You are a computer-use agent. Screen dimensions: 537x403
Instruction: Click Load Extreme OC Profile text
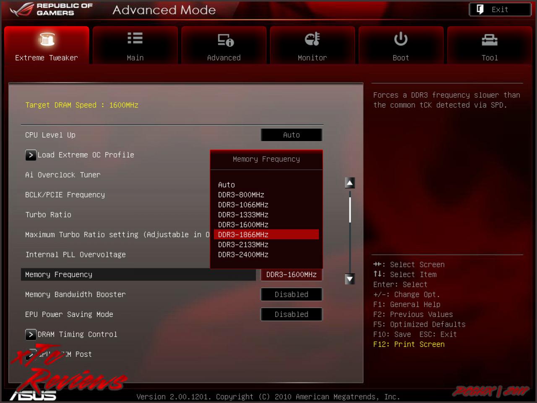click(x=86, y=155)
